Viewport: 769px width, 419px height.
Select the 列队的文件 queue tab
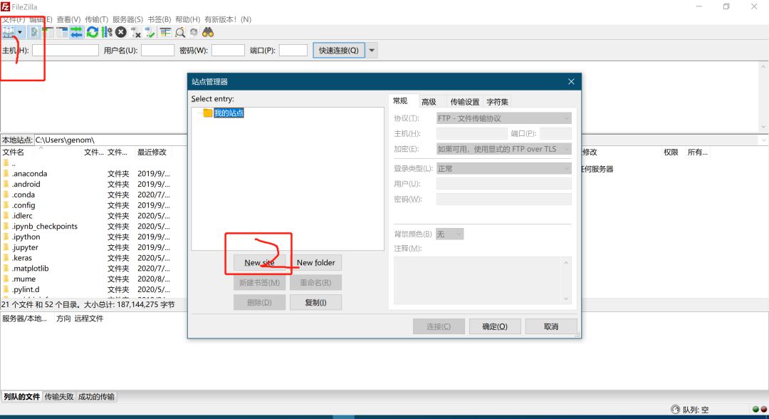21,396
